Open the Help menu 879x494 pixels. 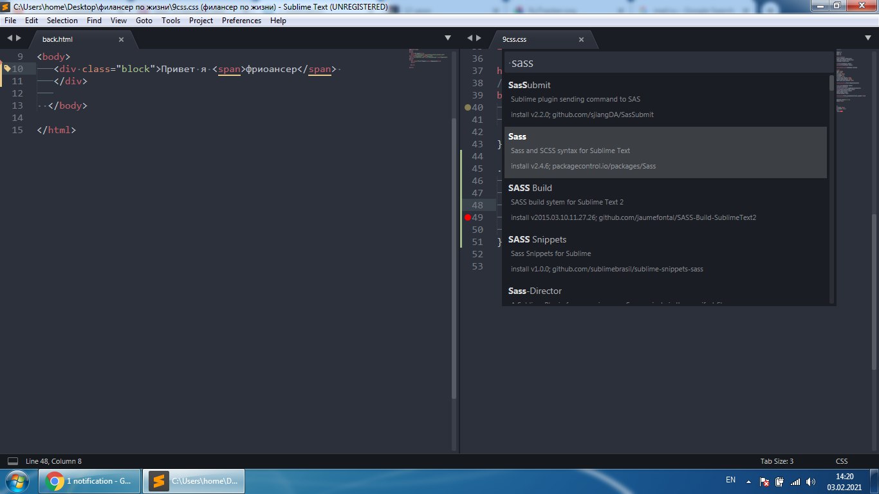[x=278, y=21]
